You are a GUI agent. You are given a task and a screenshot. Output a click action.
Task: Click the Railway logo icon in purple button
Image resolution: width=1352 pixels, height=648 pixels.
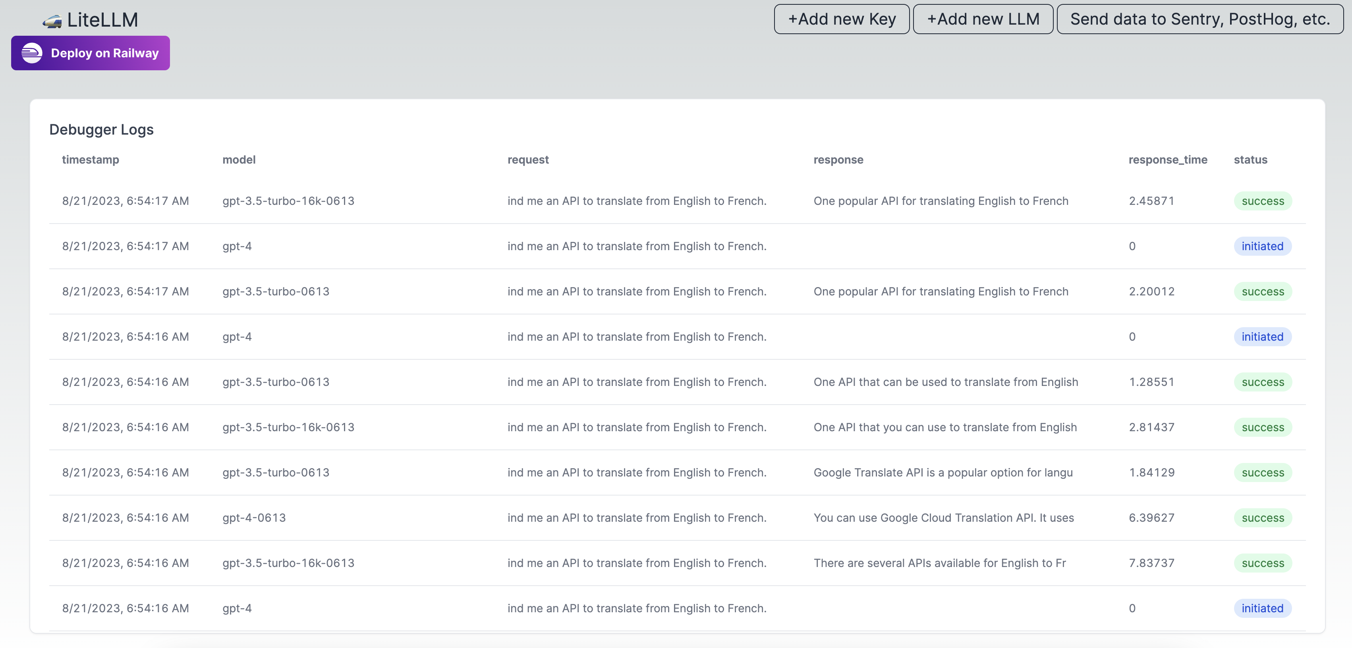pyautogui.click(x=32, y=53)
